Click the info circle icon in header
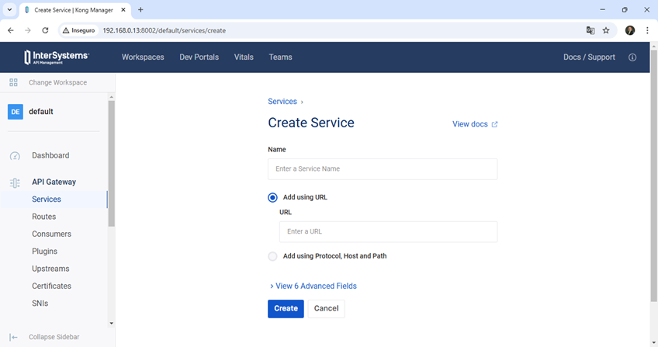This screenshot has width=658, height=347. tap(632, 57)
